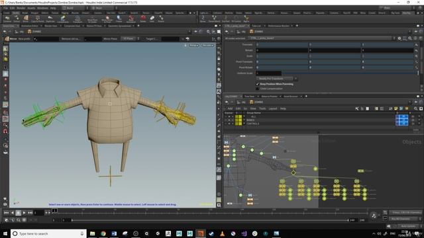The image size is (424, 238).
Task: Click the magnifier icon in parameter pane header
Action: click(410, 38)
